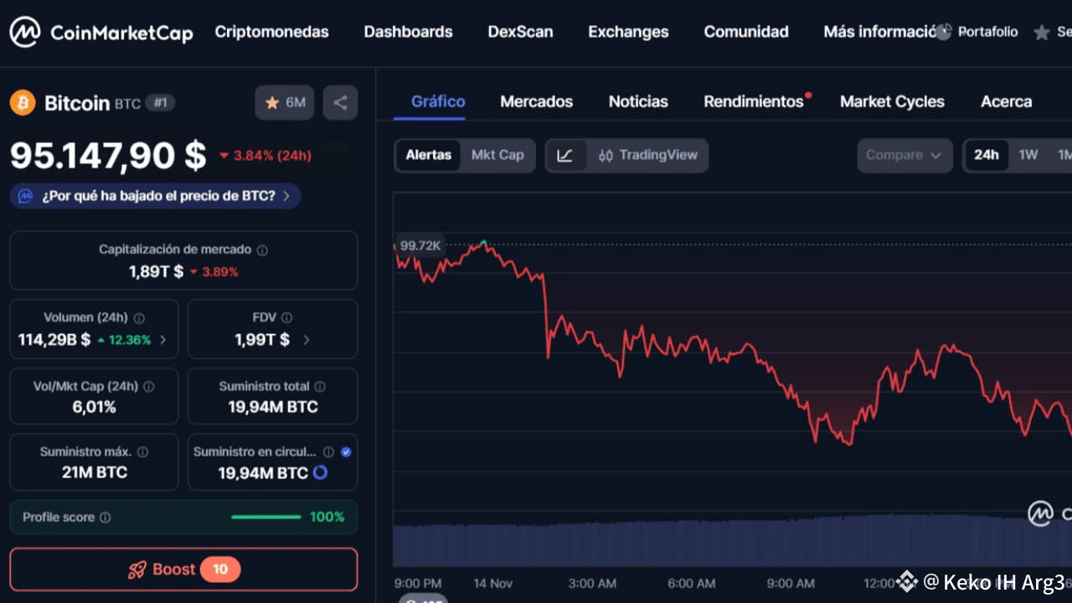Click the Portafolio pie icon
The height and width of the screenshot is (603, 1072).
(944, 32)
